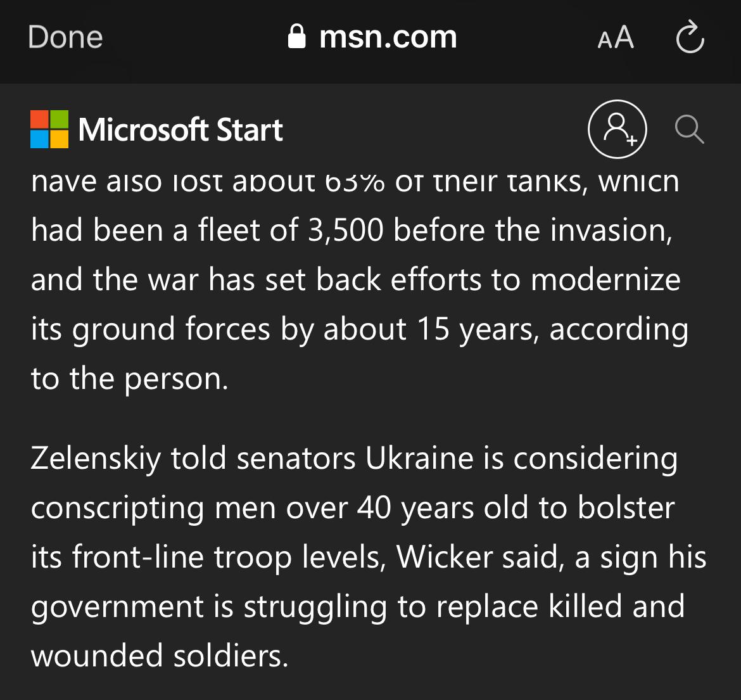Click the words "wounded soldiers."

point(160,656)
